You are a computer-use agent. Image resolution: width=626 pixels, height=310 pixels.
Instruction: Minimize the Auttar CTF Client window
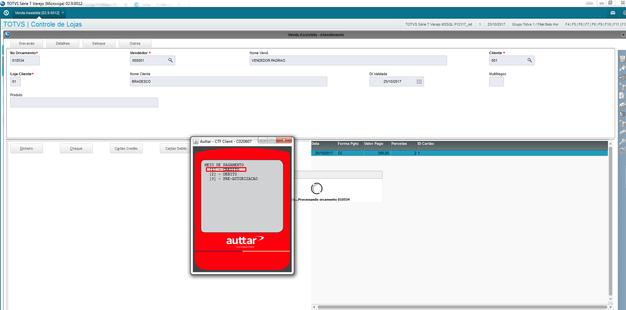click(x=263, y=140)
